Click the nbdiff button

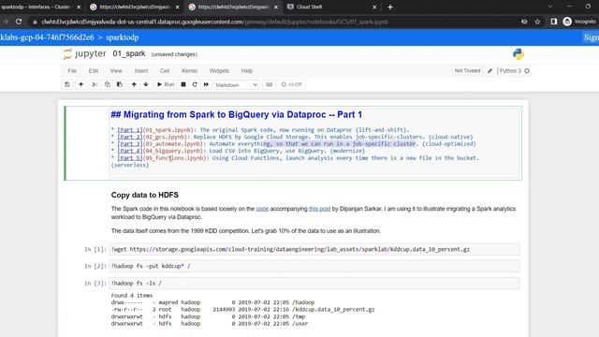pos(291,84)
